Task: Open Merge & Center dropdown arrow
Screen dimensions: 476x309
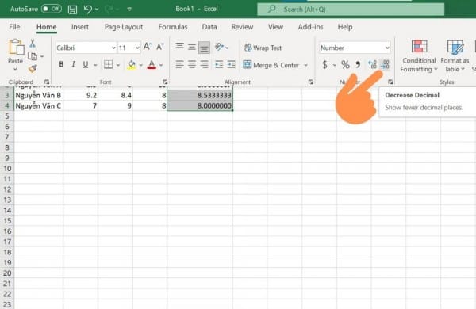Action: coord(305,65)
